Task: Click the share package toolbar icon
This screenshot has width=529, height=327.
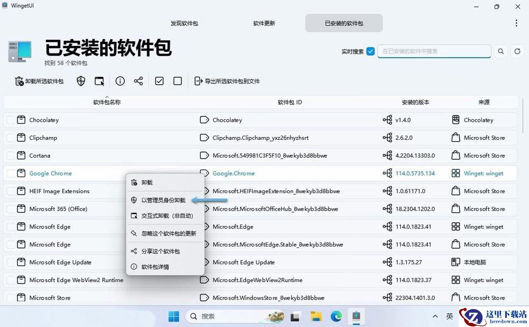Action: point(138,81)
